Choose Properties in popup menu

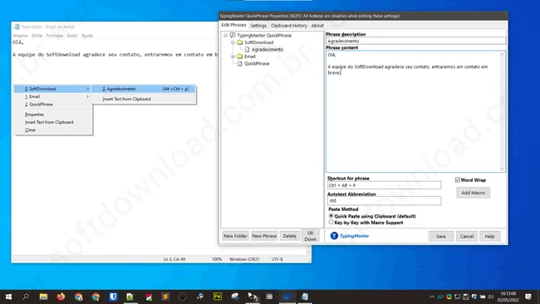(52, 115)
